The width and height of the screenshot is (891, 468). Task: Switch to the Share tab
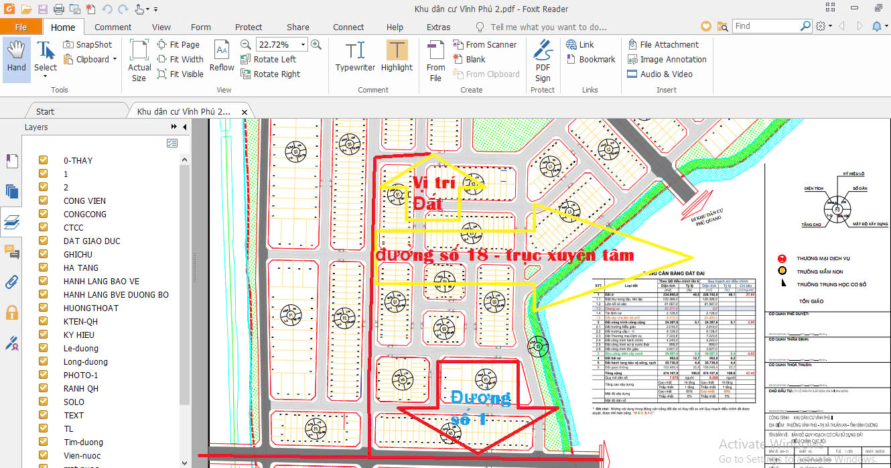pos(298,27)
